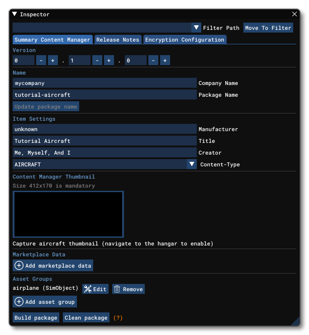
Task: Click the Content Manager thumbnail preview
Action: coord(68,214)
